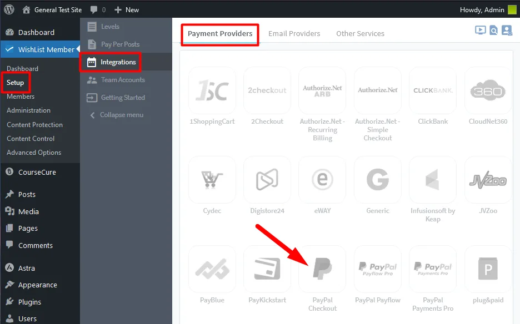Open Pay Per Posts submenu item
Viewport: 520px width, 324px height.
126,44
